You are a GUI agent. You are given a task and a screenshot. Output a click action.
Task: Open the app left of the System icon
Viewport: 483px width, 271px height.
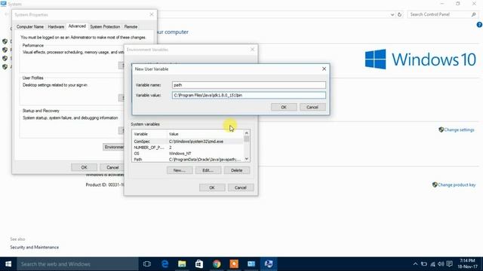tap(251, 264)
